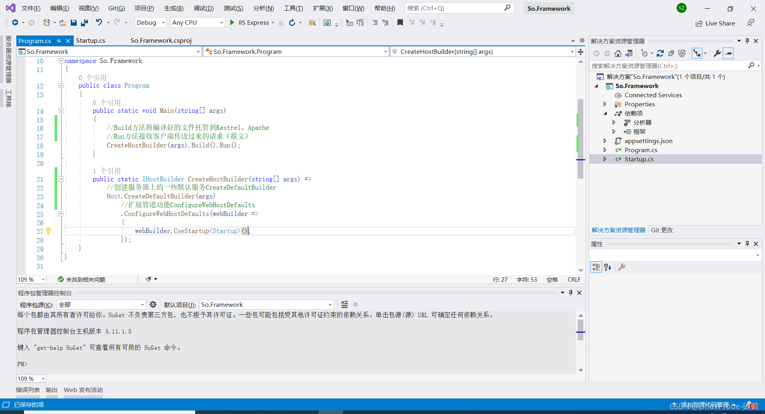Click the Solution Explorer Home icon

(618, 53)
